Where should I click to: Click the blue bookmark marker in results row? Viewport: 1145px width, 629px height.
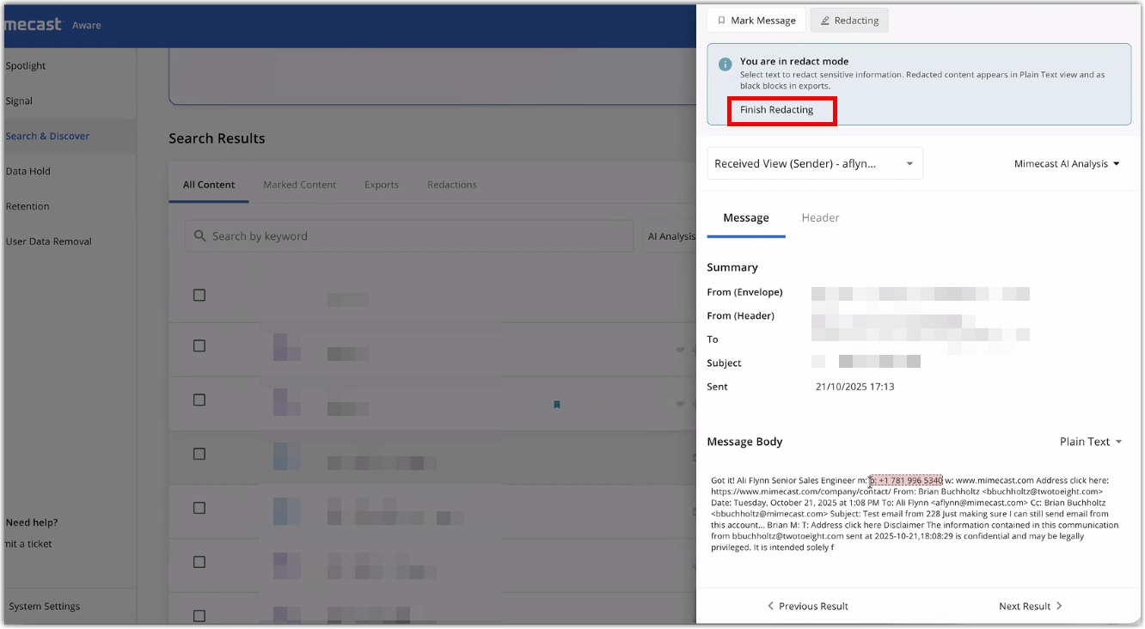click(x=557, y=405)
